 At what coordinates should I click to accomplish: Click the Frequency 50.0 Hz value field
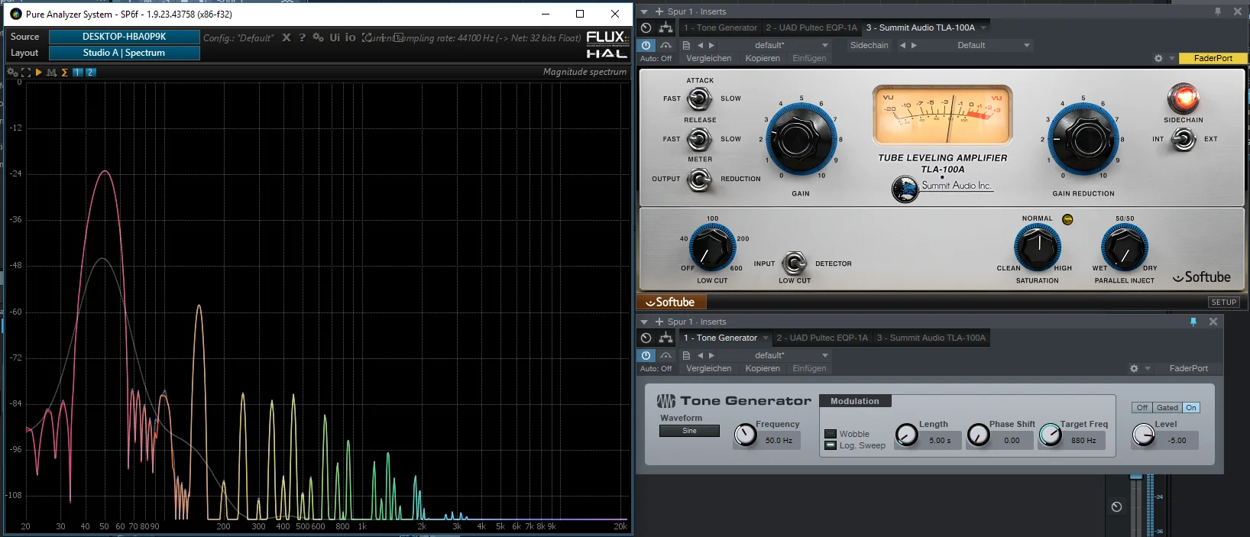tap(779, 441)
